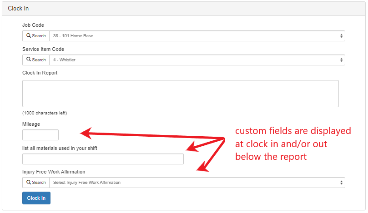Click the (1000 characters left) counter text
Viewport: 368px width, 213px height.
tap(45, 113)
